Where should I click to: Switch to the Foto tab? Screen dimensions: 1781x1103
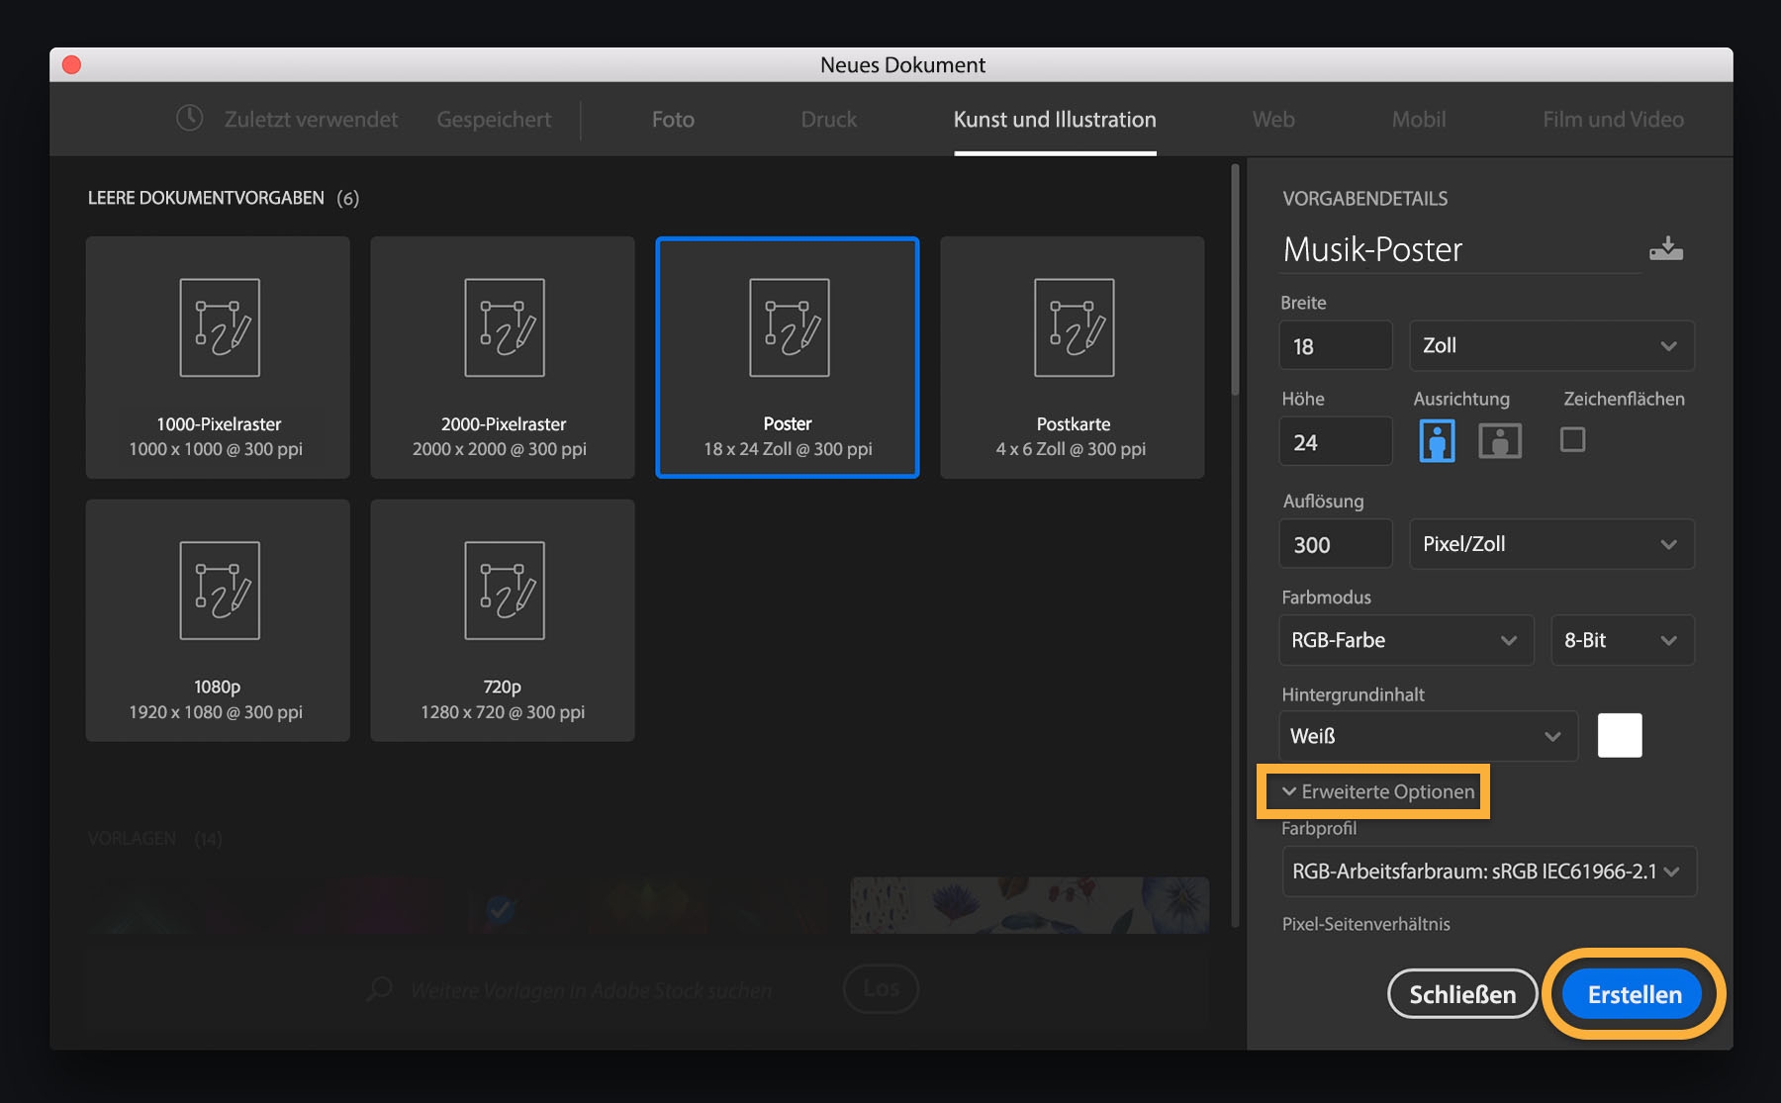pyautogui.click(x=673, y=119)
